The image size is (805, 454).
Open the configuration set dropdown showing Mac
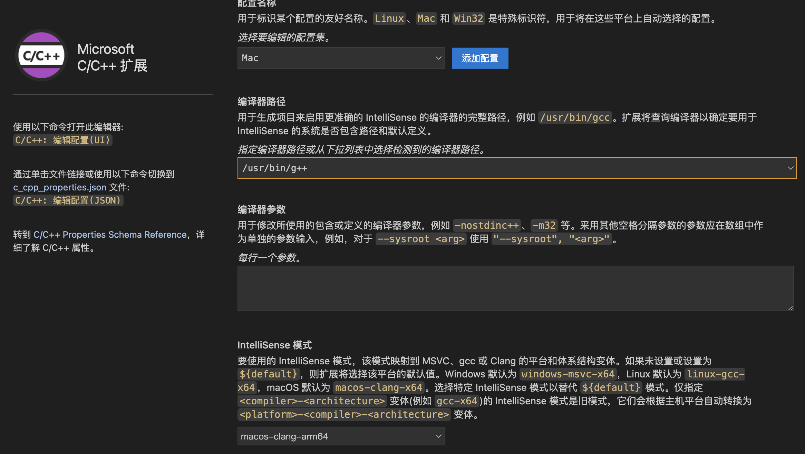(x=340, y=58)
